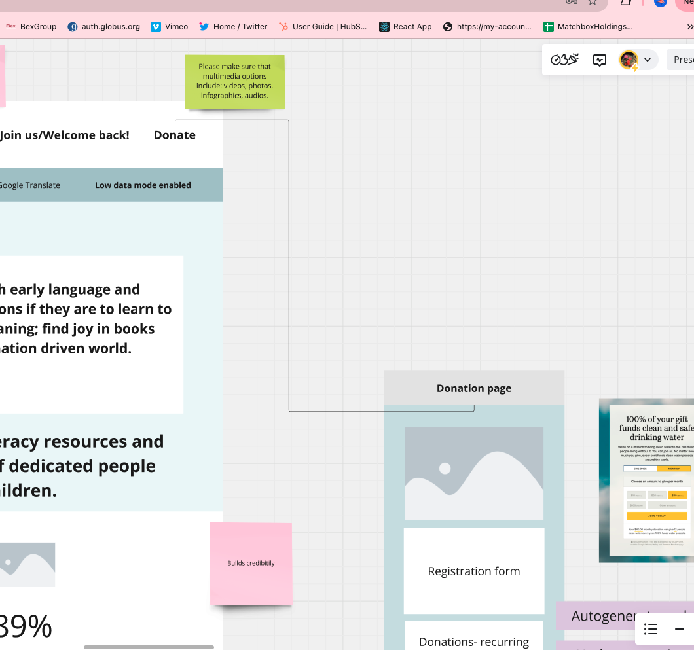
Task: Open the activity comments icon
Action: point(600,60)
